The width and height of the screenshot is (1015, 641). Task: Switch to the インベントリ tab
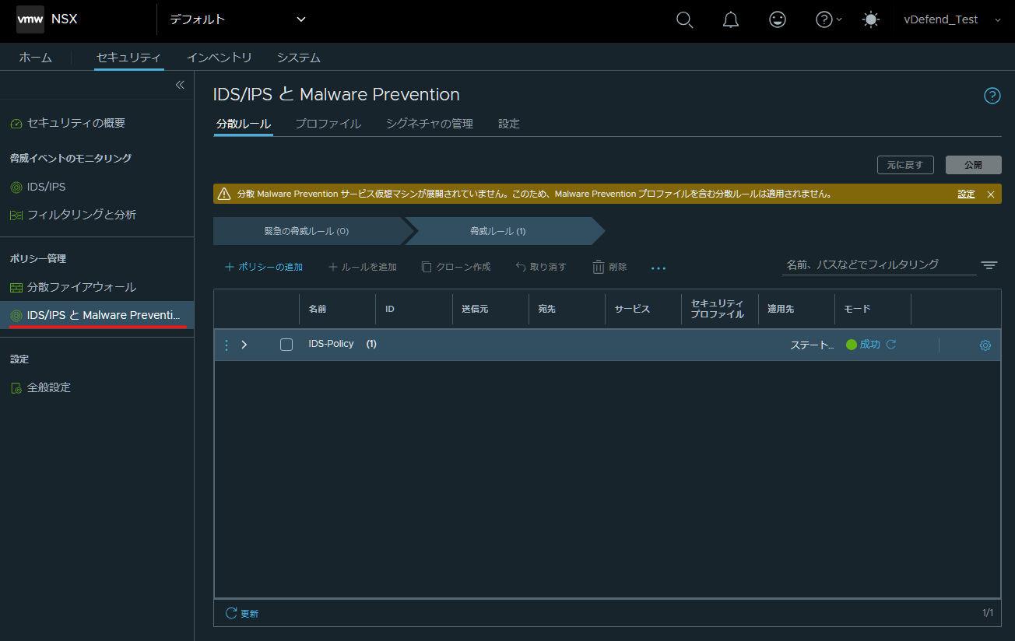point(219,58)
